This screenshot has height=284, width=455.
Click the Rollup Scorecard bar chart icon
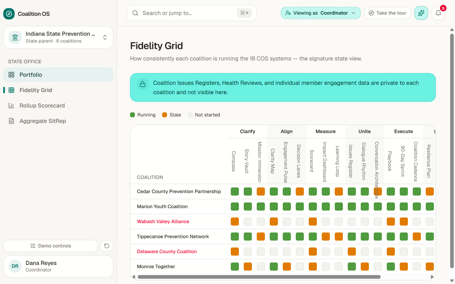[11, 105]
